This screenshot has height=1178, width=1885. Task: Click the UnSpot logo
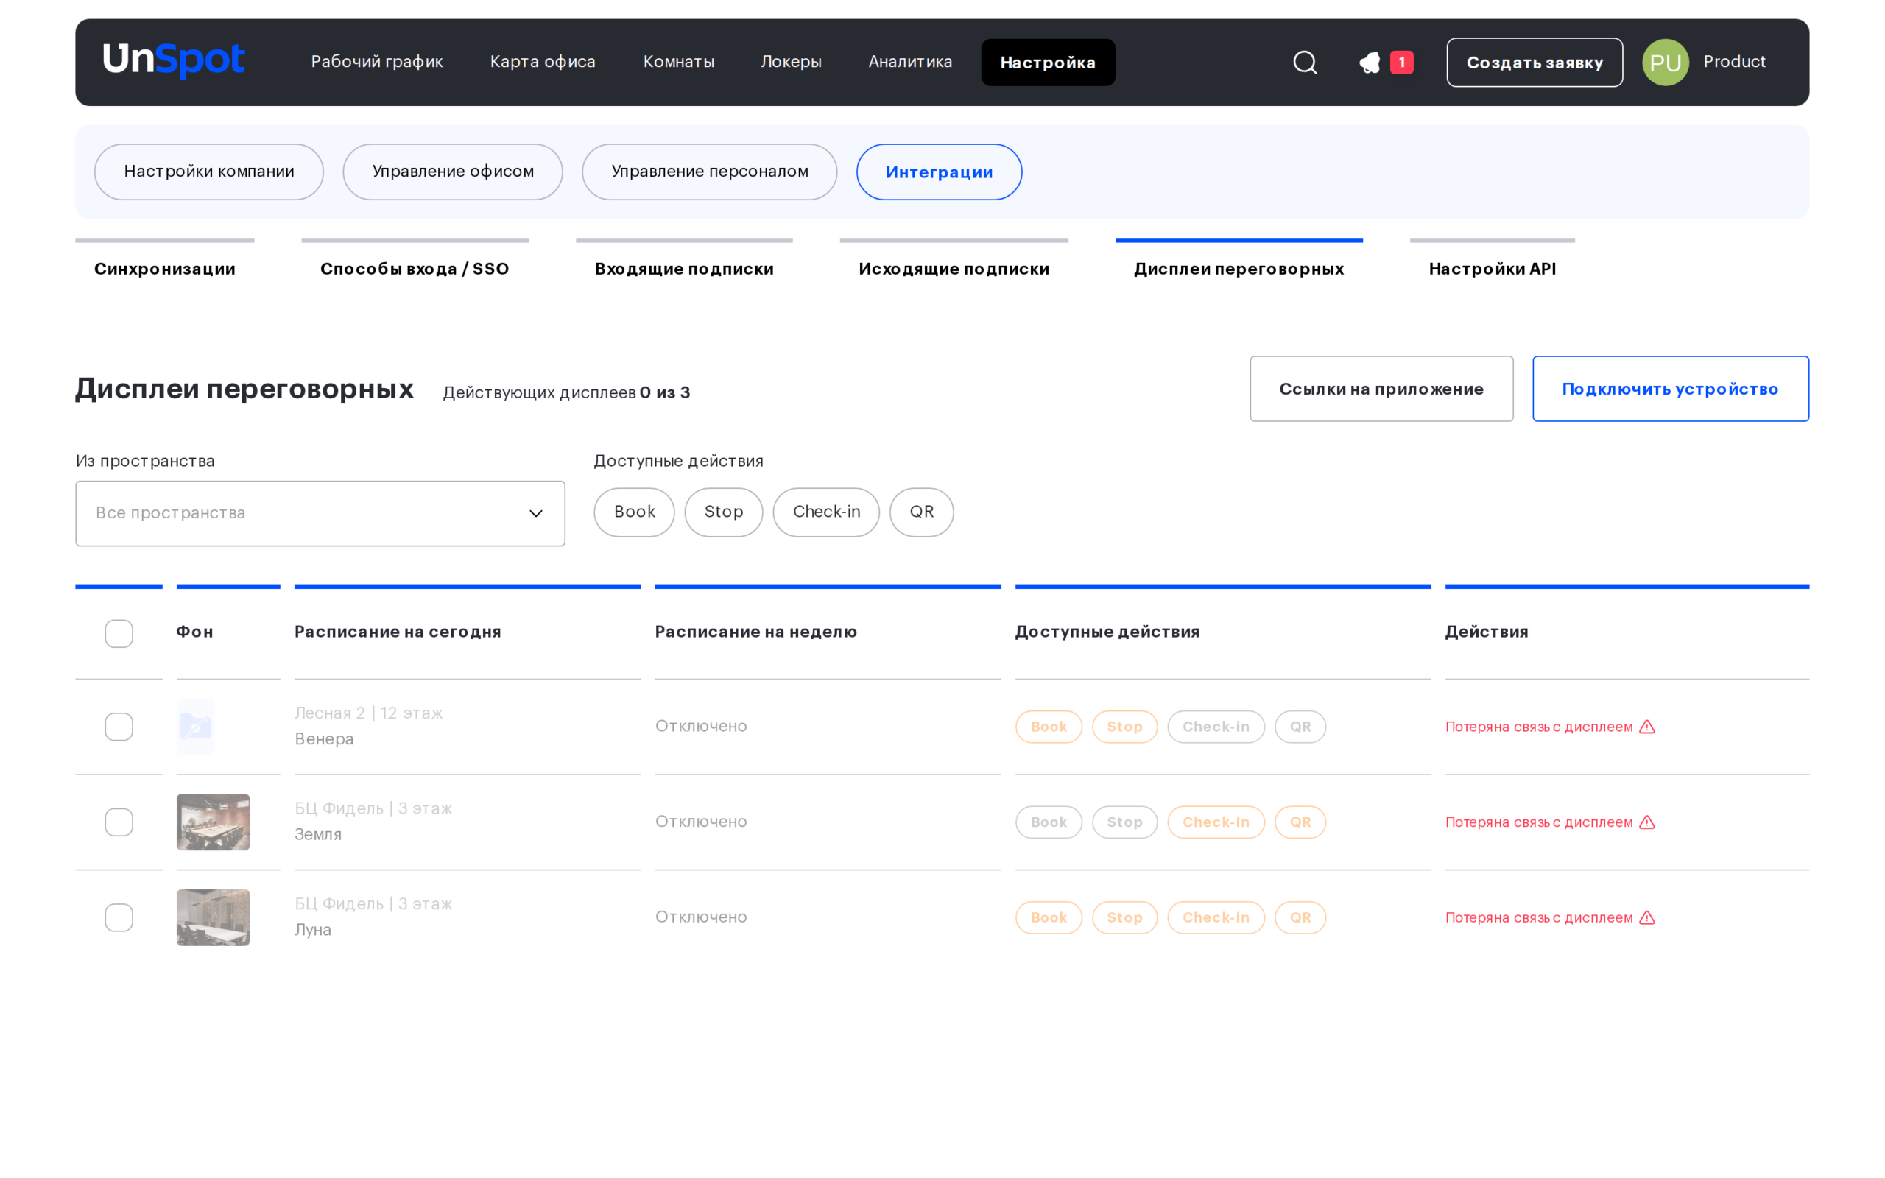(174, 61)
